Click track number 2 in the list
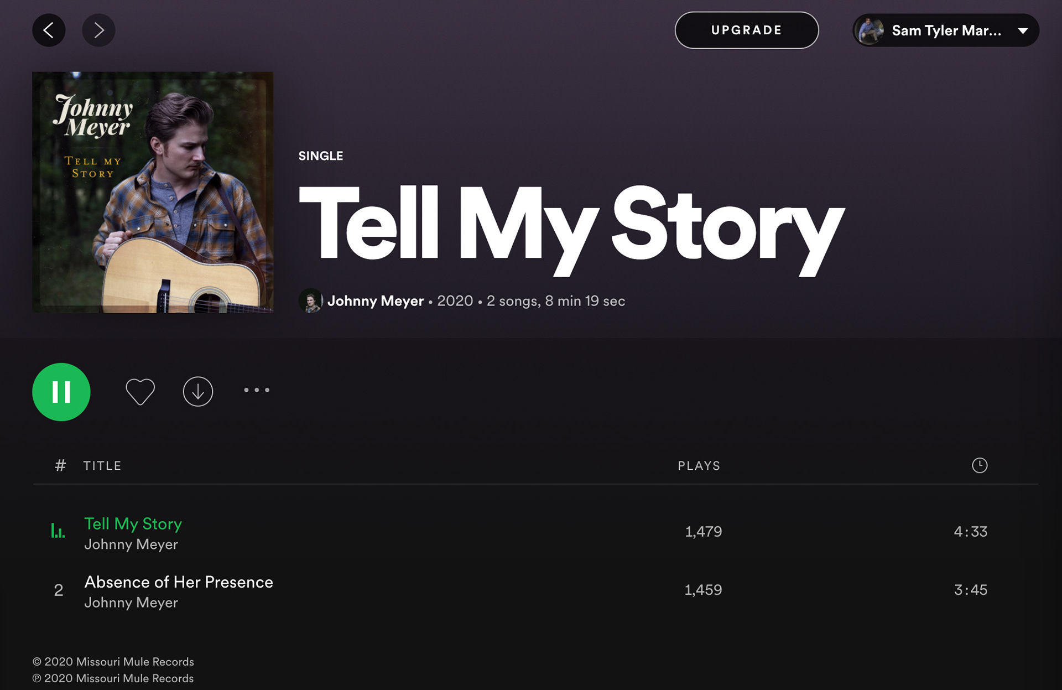1062x690 pixels. 58,590
